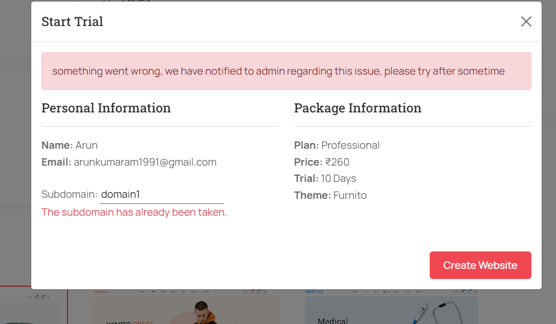The width and height of the screenshot is (556, 324).
Task: Click the Theme: Furnito line
Action: (330, 195)
